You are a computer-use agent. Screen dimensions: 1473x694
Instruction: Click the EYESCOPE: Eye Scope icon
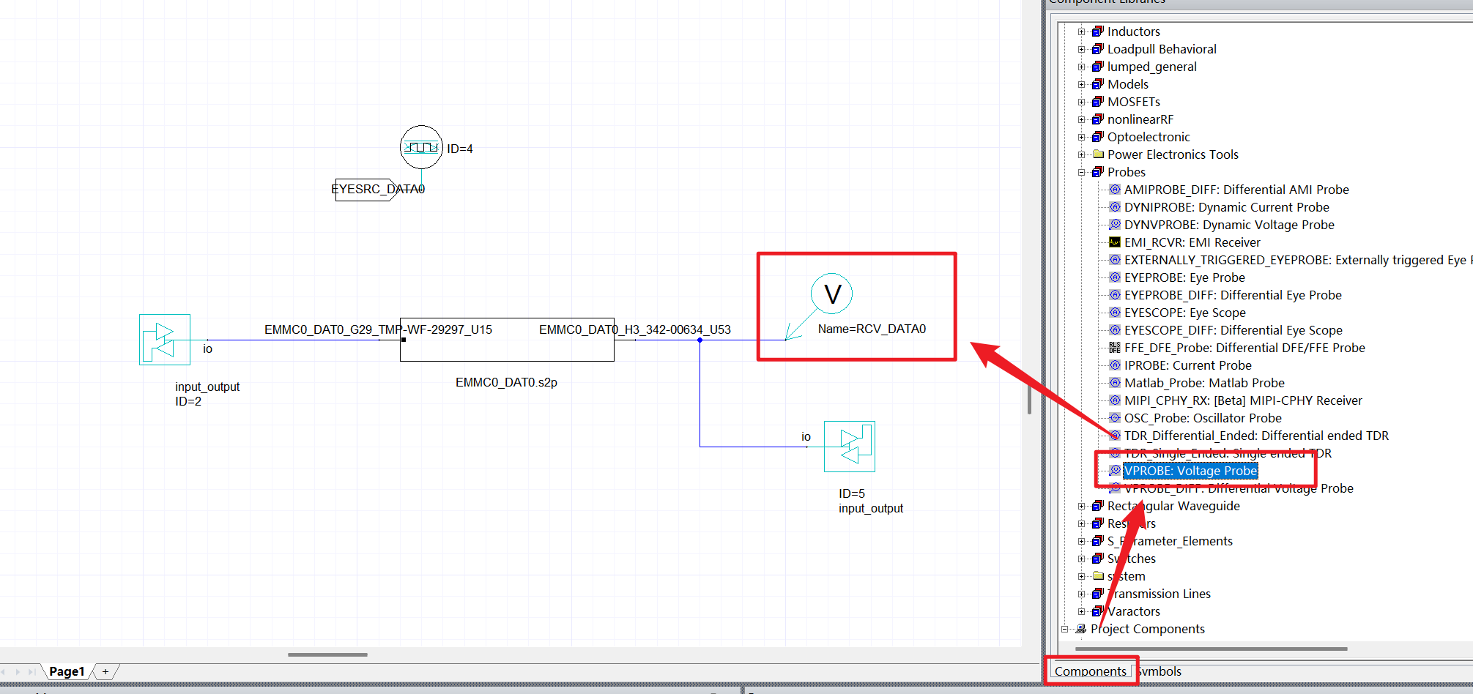click(1115, 313)
